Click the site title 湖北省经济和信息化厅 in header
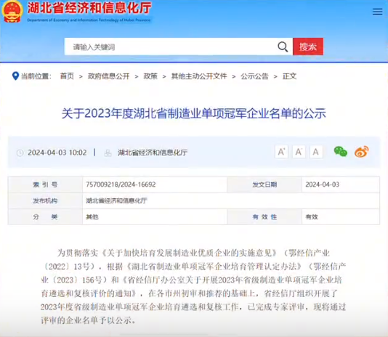388x337 pixels. point(89,8)
